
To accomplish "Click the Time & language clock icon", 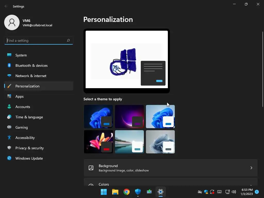I will tap(9, 117).
